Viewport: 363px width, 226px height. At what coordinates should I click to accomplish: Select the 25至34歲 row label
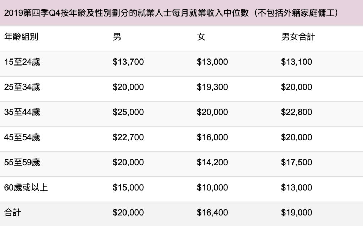(x=22, y=87)
